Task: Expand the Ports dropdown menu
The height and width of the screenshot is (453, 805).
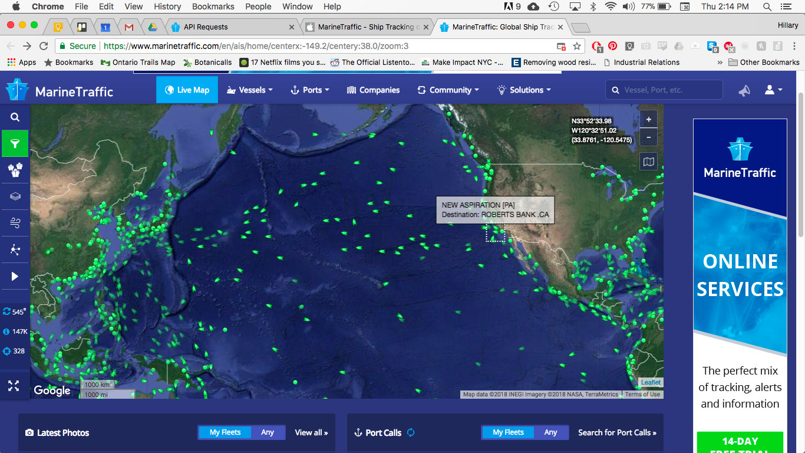Action: 309,90
